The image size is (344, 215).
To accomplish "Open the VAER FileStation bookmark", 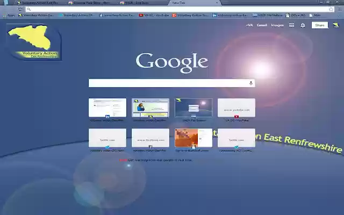I will pyautogui.click(x=267, y=16).
